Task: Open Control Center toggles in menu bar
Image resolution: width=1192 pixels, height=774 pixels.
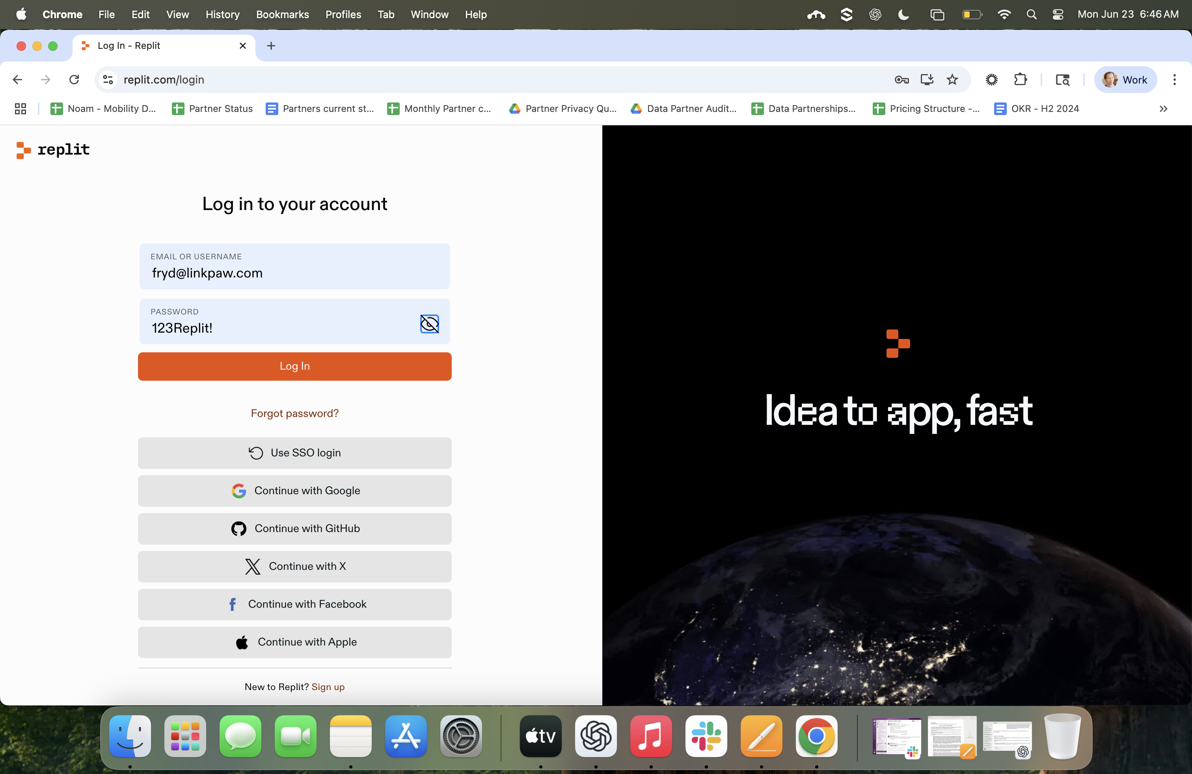Action: click(1058, 15)
